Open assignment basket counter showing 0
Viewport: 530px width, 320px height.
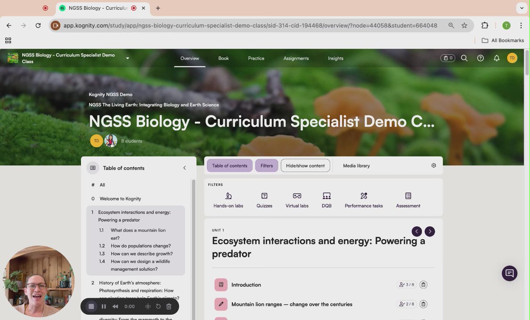click(x=448, y=58)
